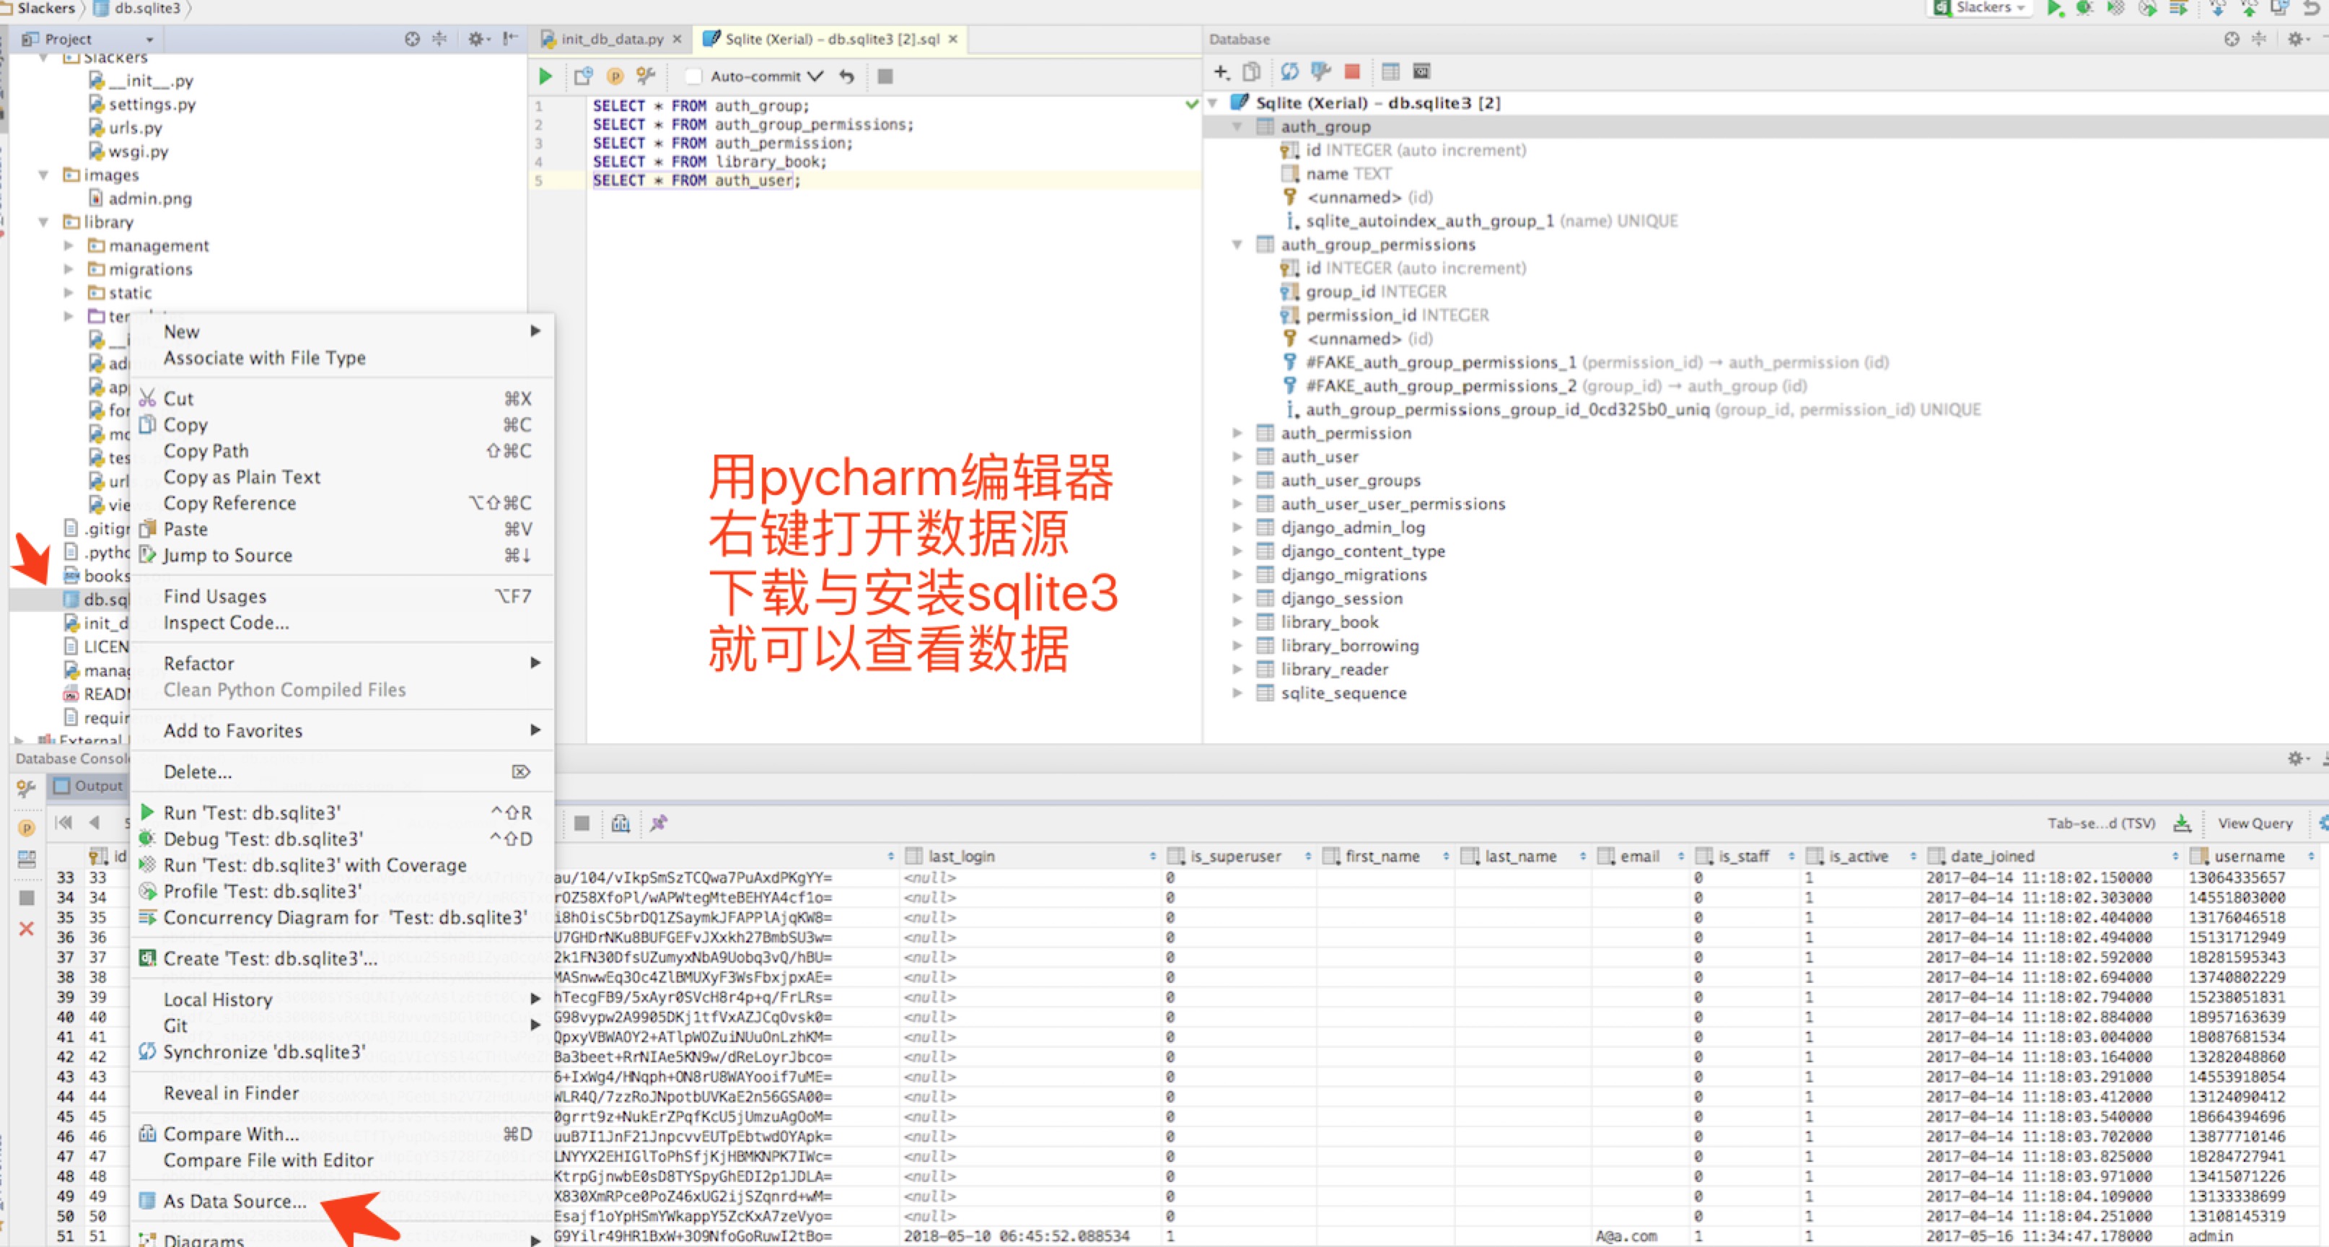This screenshot has height=1247, width=2329.
Task: Click the View Query button
Action: (x=2255, y=823)
